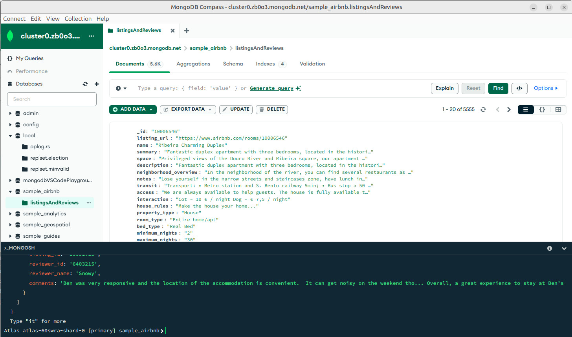The width and height of the screenshot is (572, 337).
Task: Select the Databases sidebar entry
Action: pyautogui.click(x=29, y=84)
